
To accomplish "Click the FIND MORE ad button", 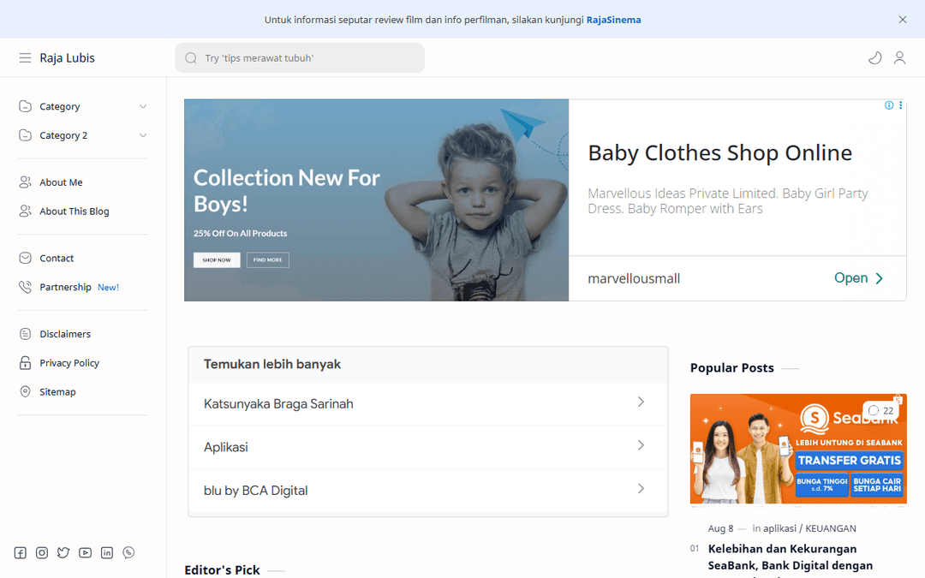I will pos(268,260).
